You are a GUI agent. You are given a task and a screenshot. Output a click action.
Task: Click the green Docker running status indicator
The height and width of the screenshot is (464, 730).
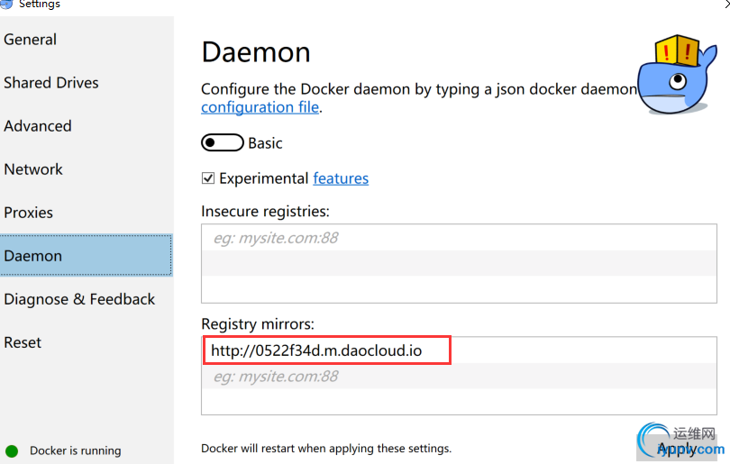point(12,451)
